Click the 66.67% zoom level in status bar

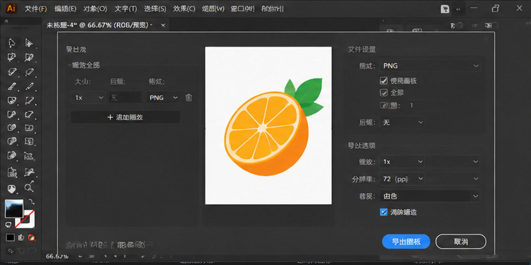tap(57, 256)
